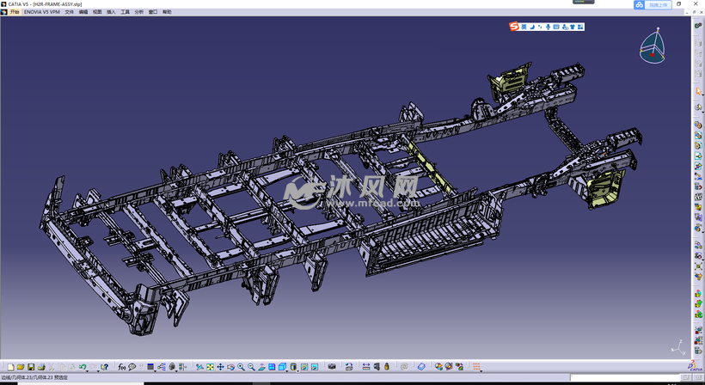Select the Fit All In view icon
This screenshot has width=705, height=385.
(x=210, y=367)
